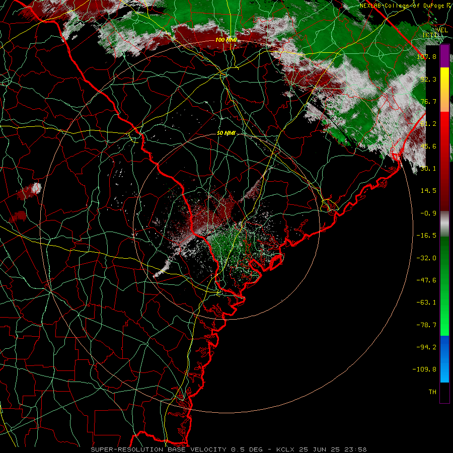This screenshot has height=453, width=453.
Task: Click the 30.1 velocity scale value
Action: click(x=428, y=169)
